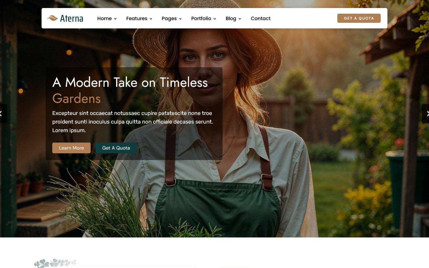Click the Aterna leaf logo icon
The width and height of the screenshot is (429, 268).
tap(52, 18)
